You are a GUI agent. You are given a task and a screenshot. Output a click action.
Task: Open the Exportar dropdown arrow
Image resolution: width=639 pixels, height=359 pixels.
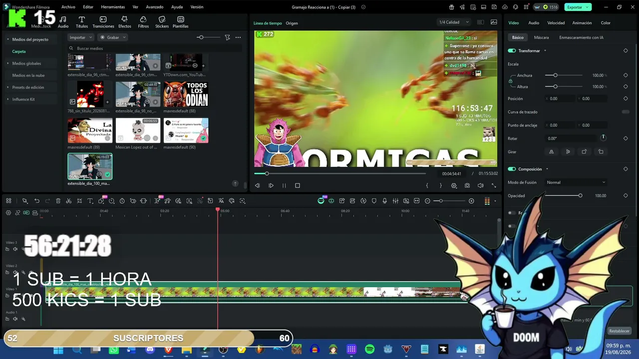click(588, 7)
